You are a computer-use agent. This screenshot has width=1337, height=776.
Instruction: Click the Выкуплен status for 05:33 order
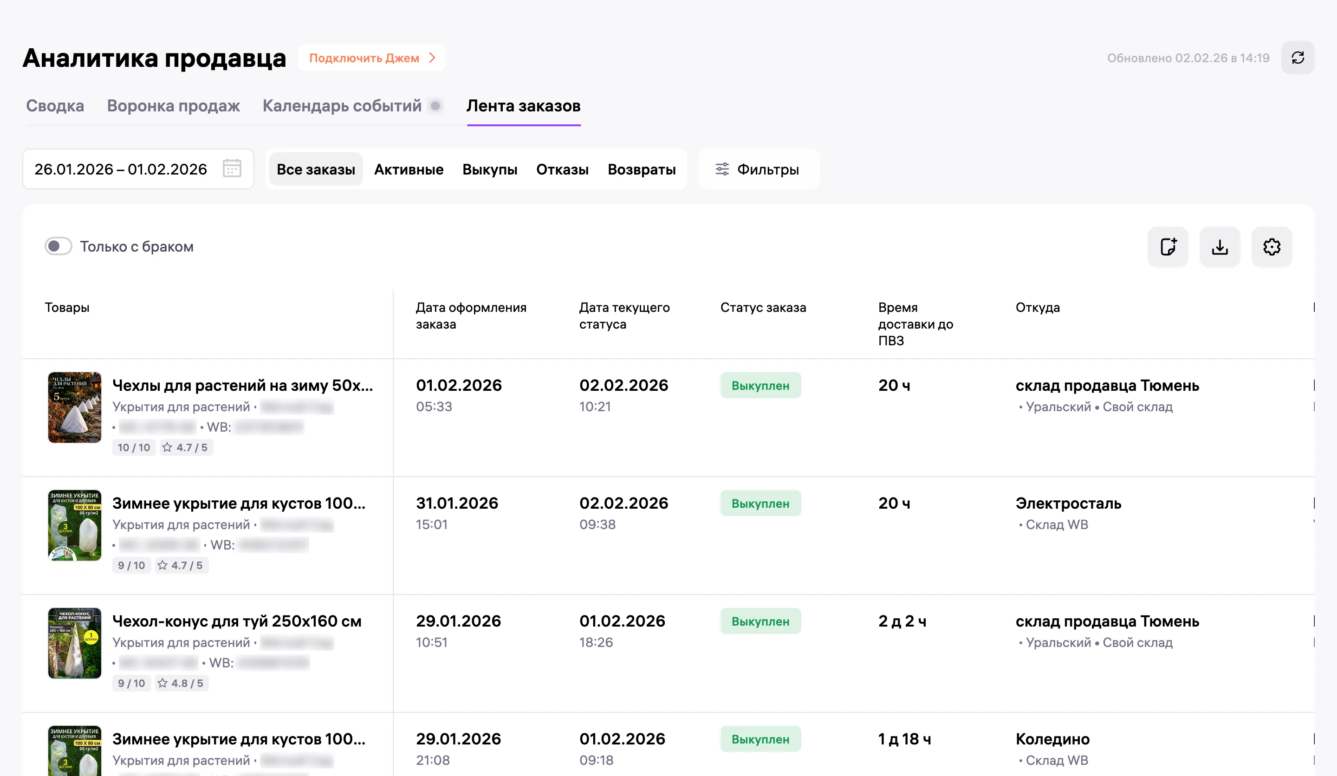(x=760, y=386)
